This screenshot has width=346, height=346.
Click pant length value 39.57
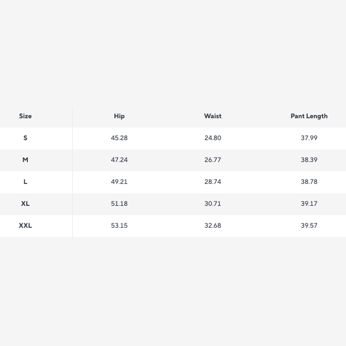point(309,226)
